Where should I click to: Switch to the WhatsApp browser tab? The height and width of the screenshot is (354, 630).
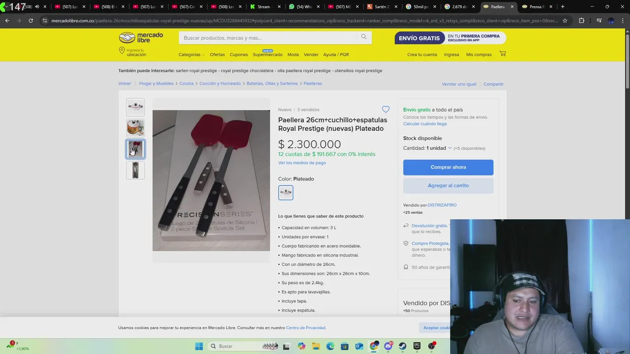point(303,6)
